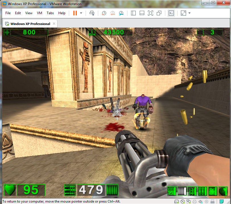
Task: Click the green target icon beside 800
Action: coord(7,32)
